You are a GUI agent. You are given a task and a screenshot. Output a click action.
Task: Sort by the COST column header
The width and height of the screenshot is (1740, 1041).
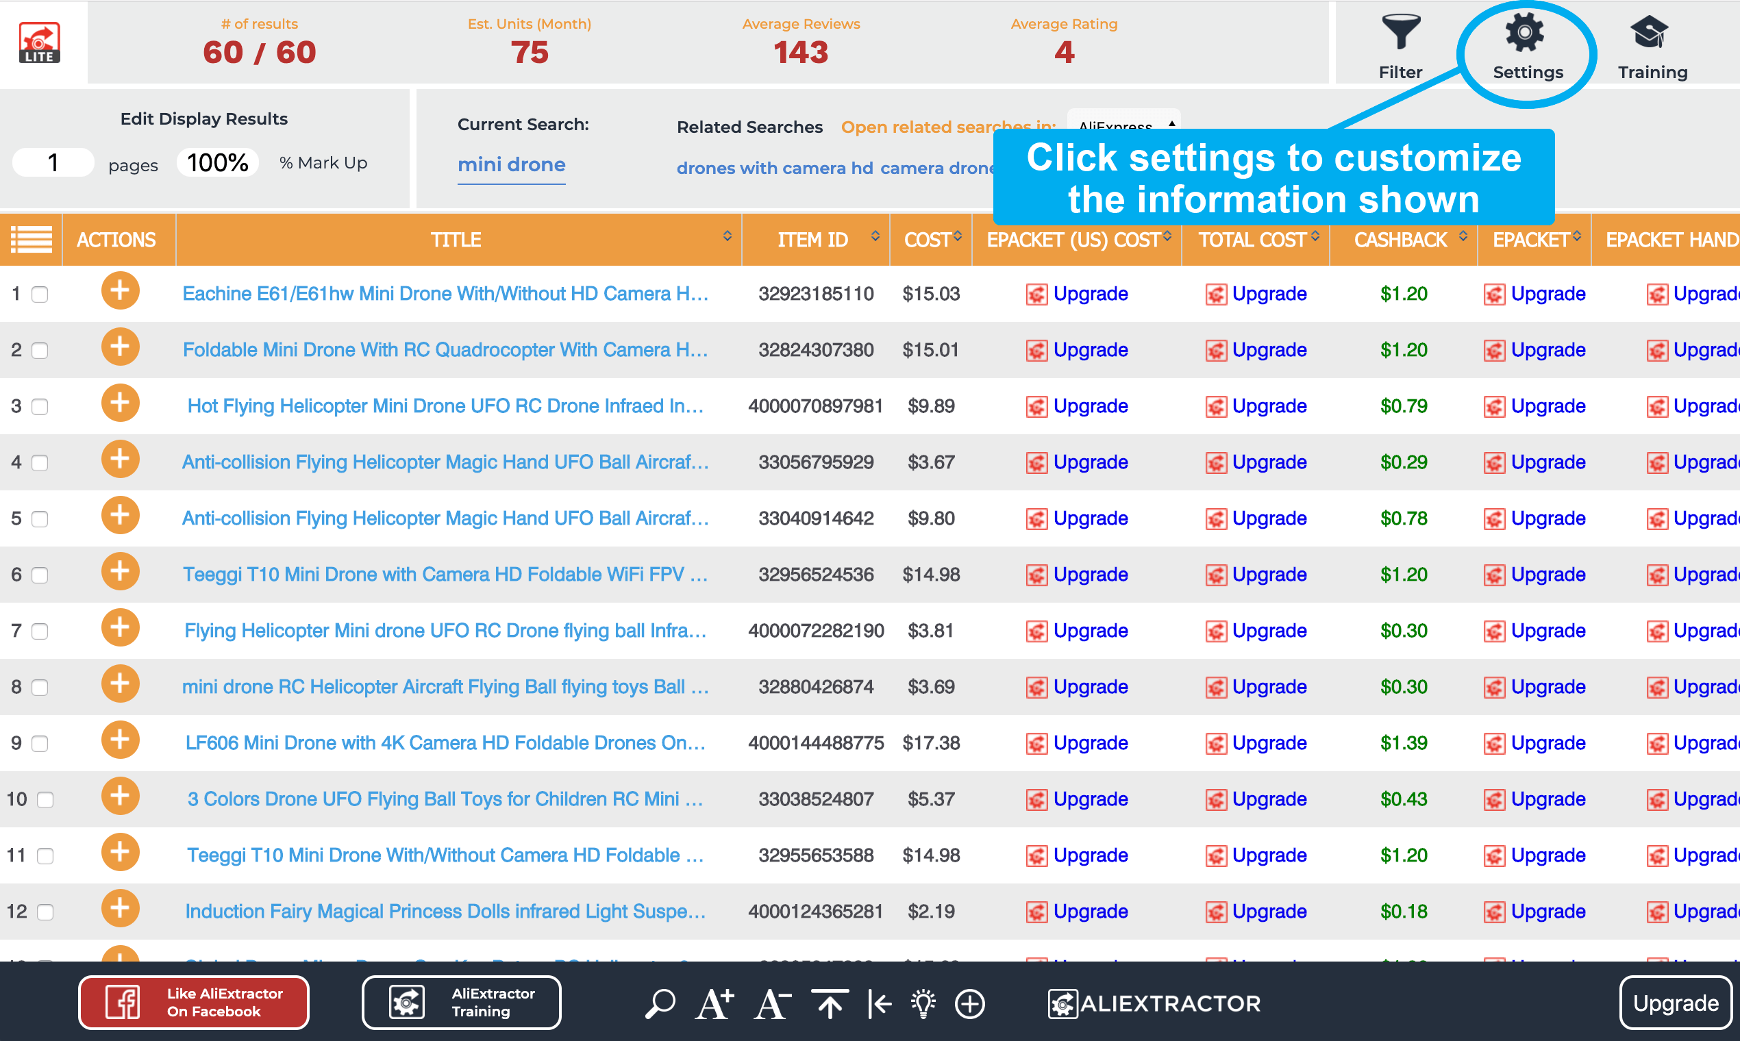pyautogui.click(x=930, y=240)
